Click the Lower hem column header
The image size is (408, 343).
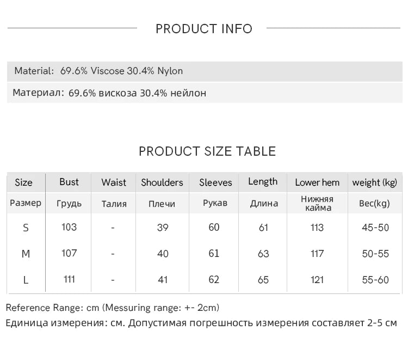tap(317, 182)
